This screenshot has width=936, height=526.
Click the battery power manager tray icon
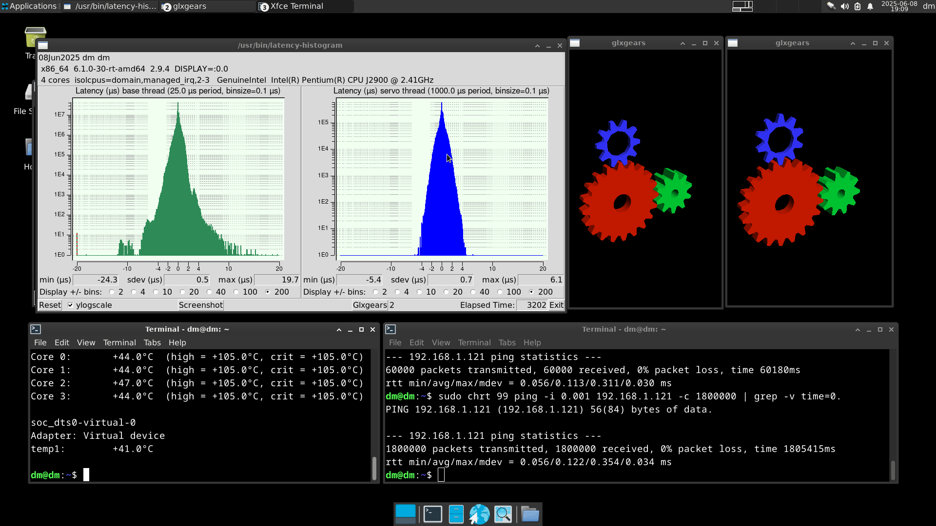pos(858,6)
